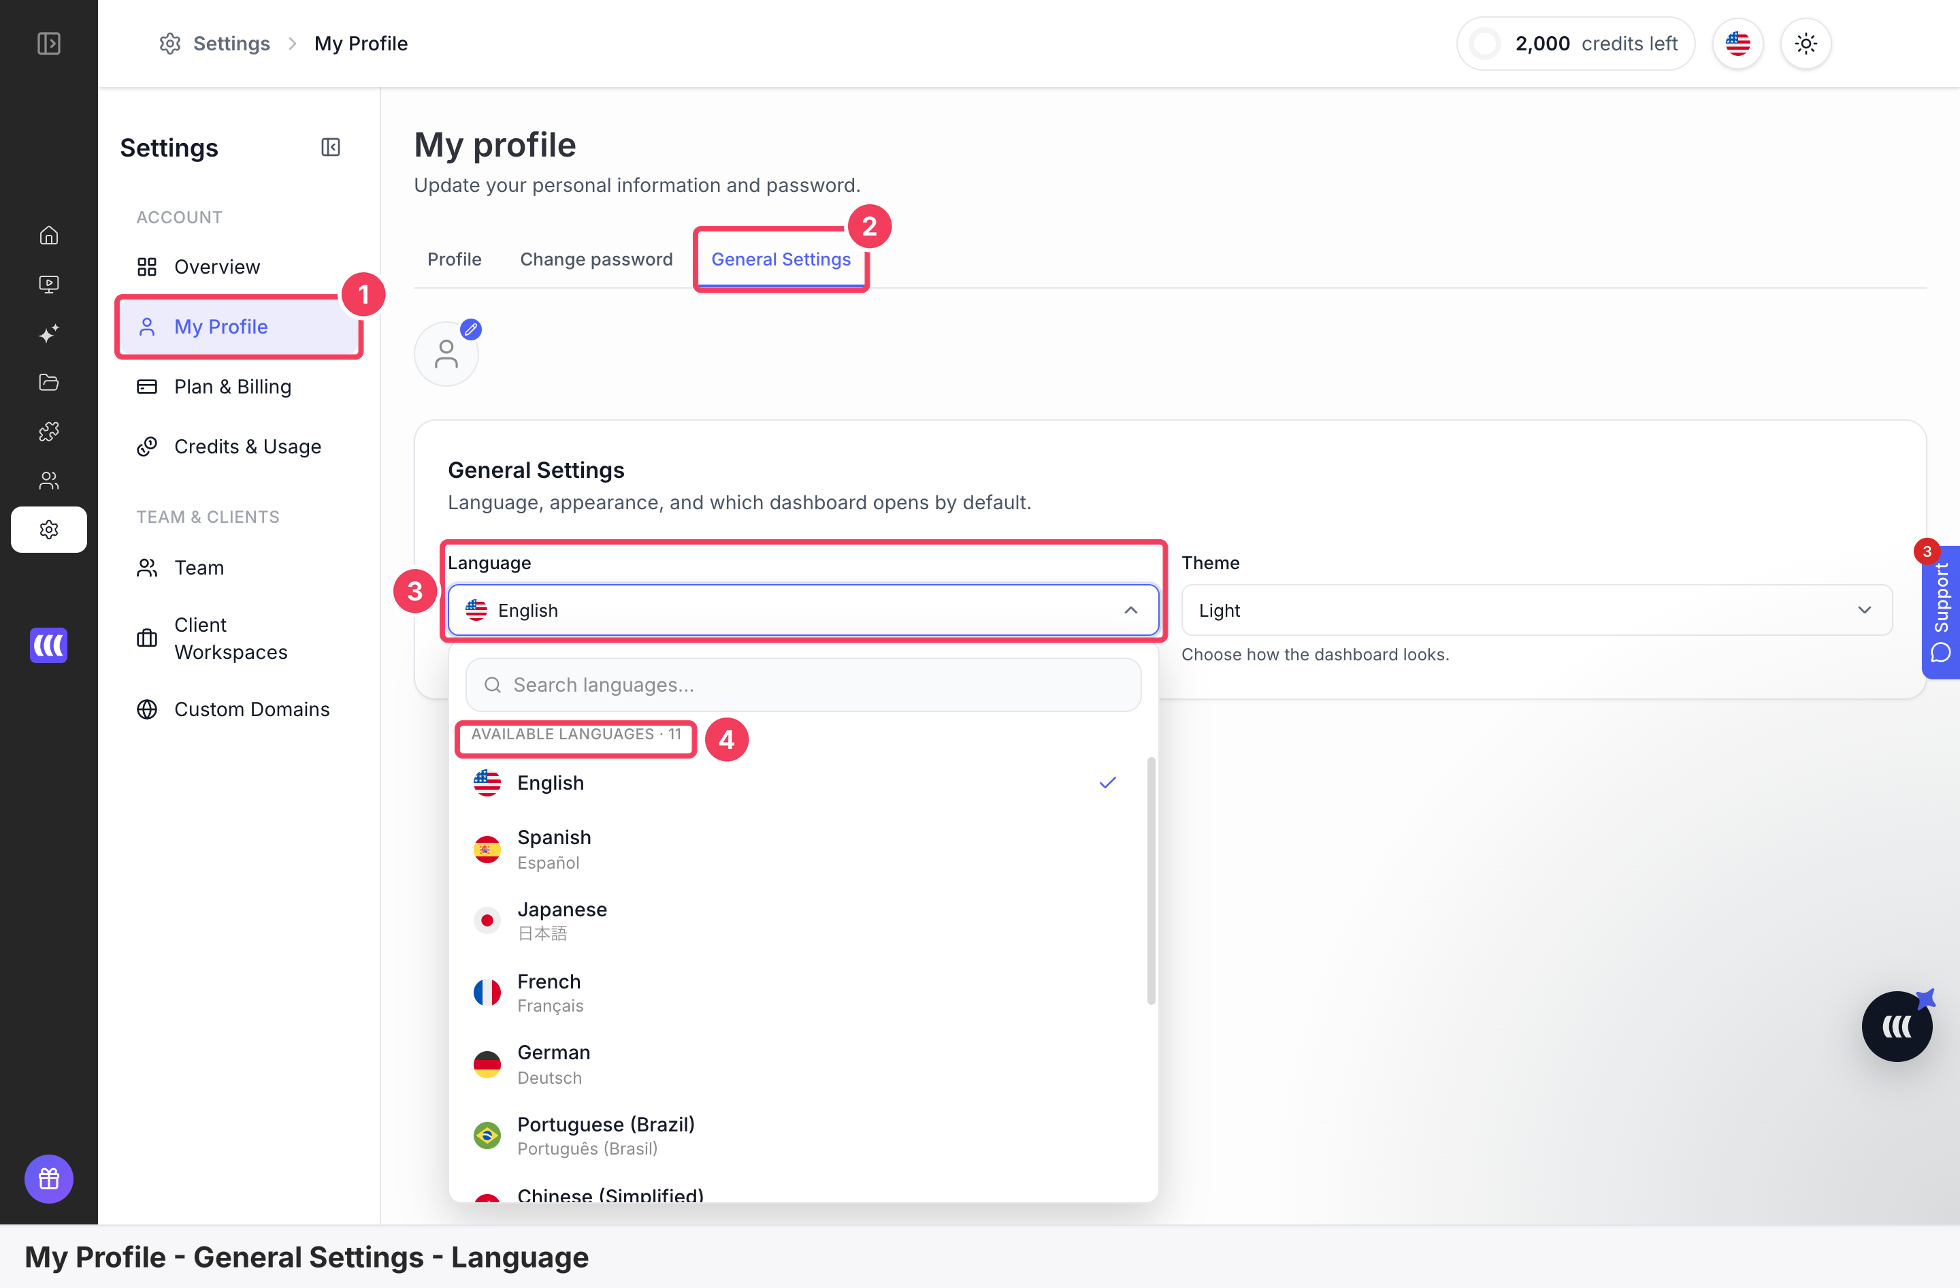Choose Portuguese (Brazil) from the language list
The width and height of the screenshot is (1960, 1288).
point(796,1136)
